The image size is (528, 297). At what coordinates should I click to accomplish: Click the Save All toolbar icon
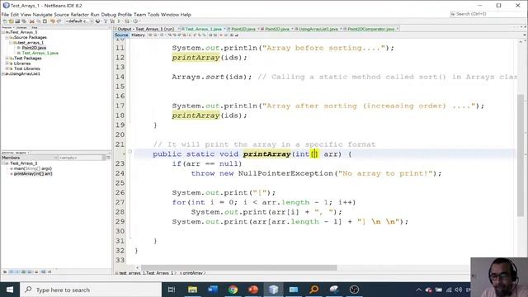coord(24,21)
